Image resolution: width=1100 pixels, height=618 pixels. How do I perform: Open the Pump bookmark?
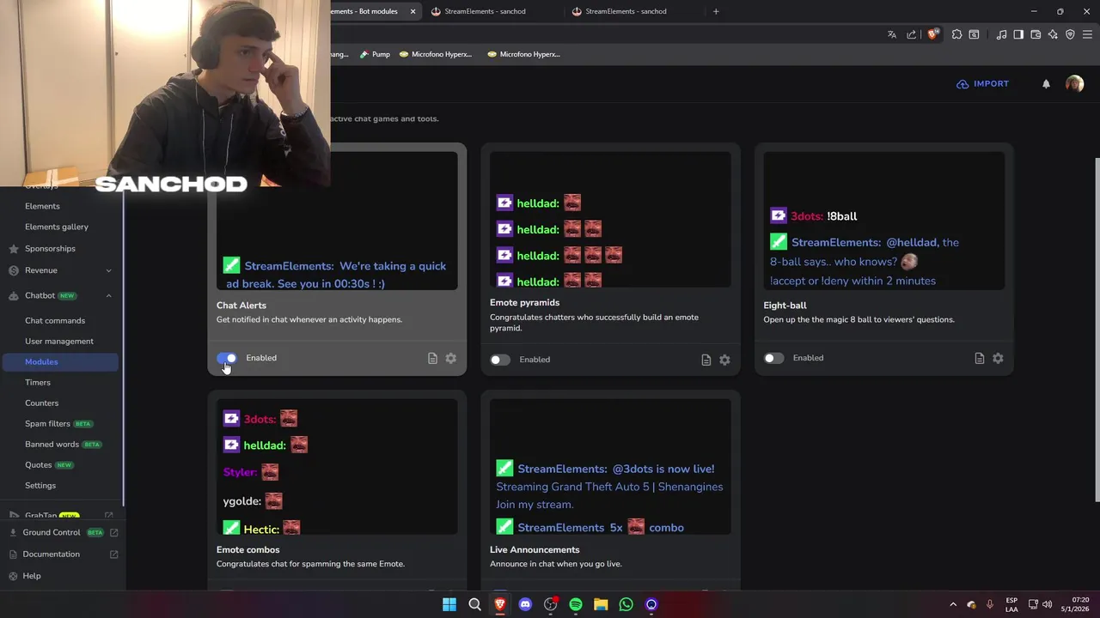point(375,54)
